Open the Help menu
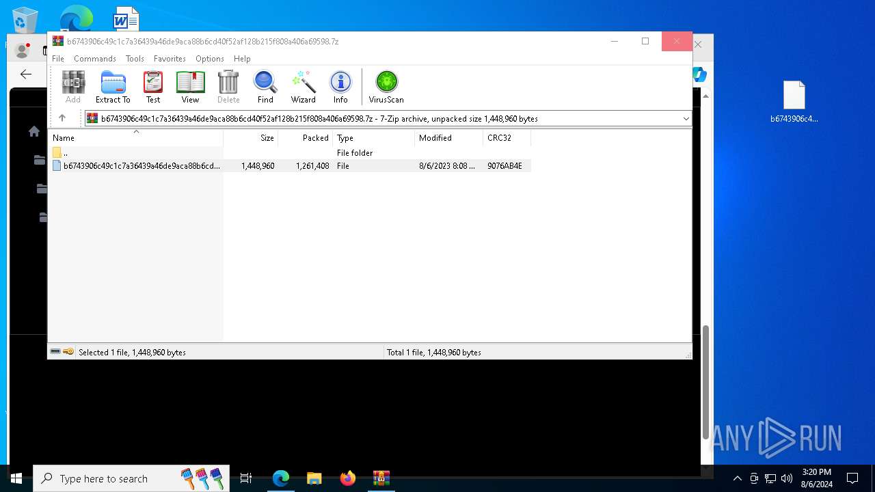This screenshot has width=875, height=492. [x=242, y=59]
